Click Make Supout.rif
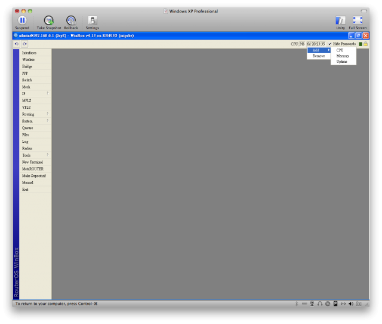This screenshot has width=382, height=324. click(35, 176)
